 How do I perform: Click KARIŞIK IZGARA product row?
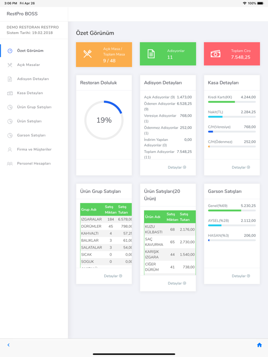point(170,255)
